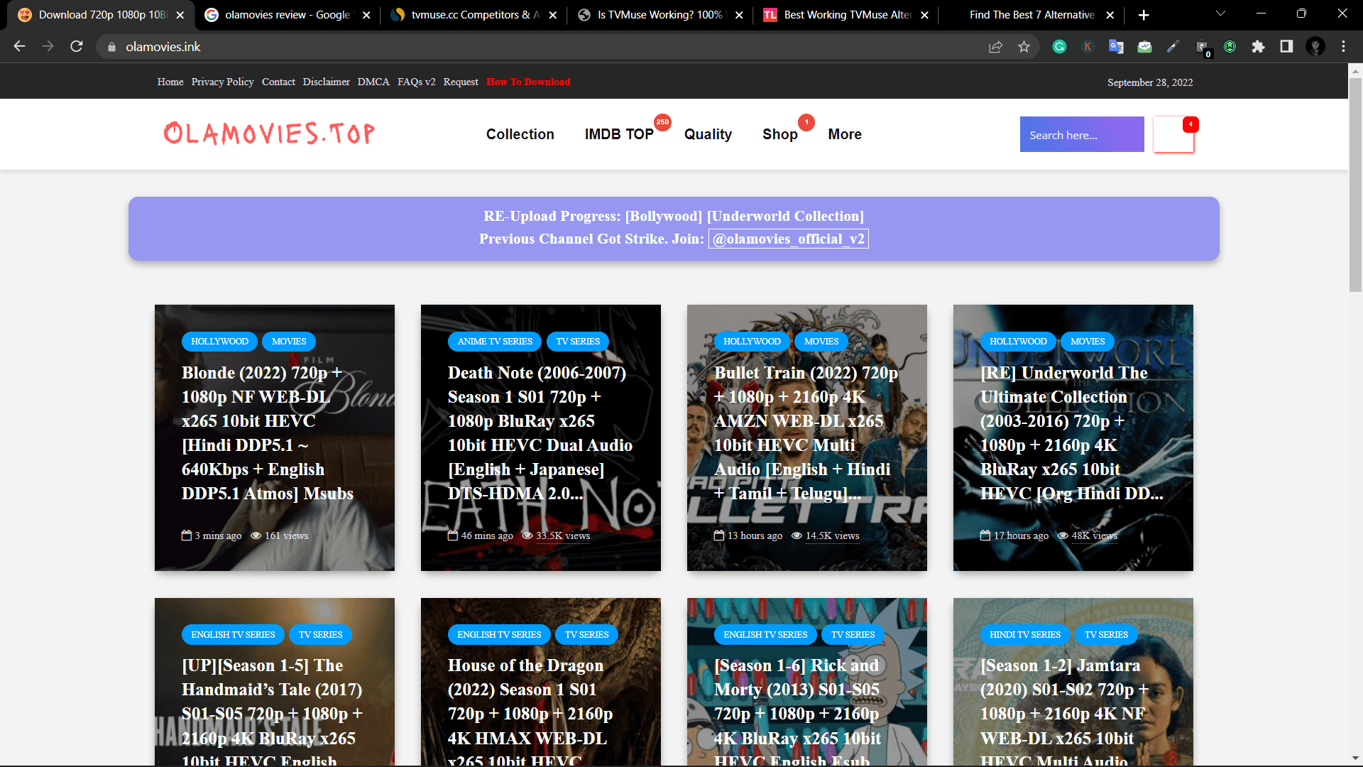Click HINDI TV SERIES tag on Jamtara card
Screen dimensions: 1363x767
point(1025,635)
